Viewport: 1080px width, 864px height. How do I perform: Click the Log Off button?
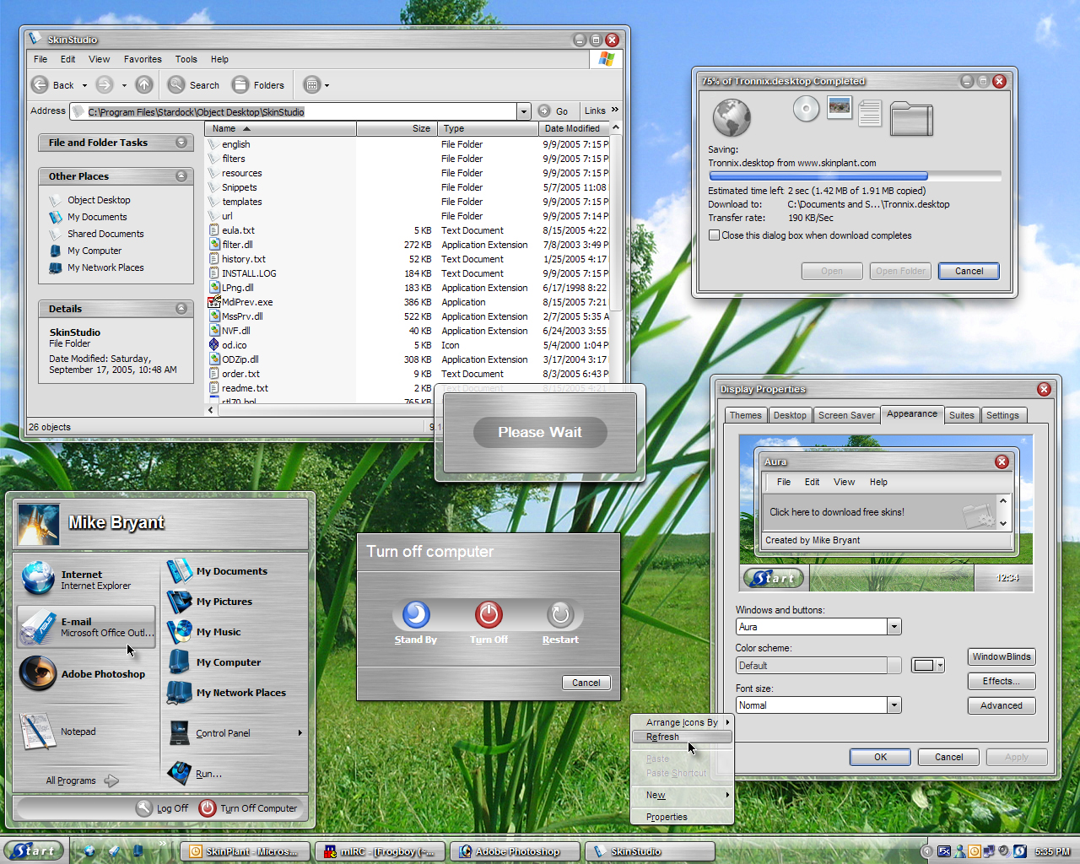click(x=163, y=808)
